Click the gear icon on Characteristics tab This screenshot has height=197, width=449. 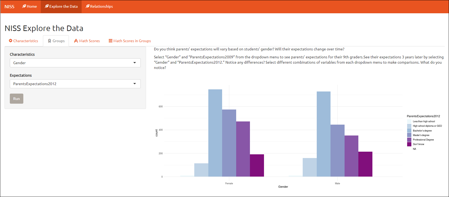click(x=11, y=41)
